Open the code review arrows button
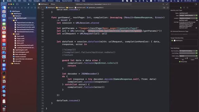Image resolution: width=199 pixels, height=112 pixels. point(167,4)
